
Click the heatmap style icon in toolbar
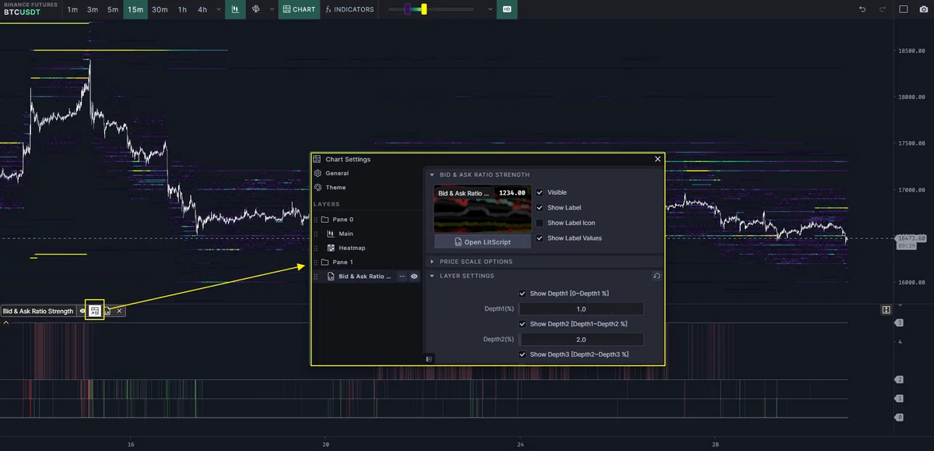[x=256, y=9]
